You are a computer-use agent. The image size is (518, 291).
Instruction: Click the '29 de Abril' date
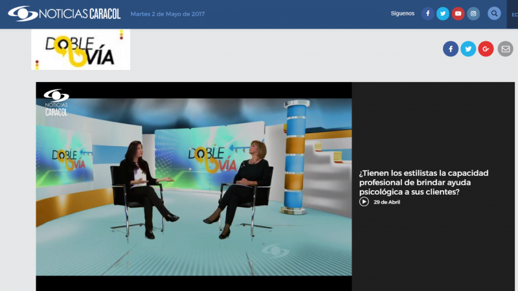387,202
